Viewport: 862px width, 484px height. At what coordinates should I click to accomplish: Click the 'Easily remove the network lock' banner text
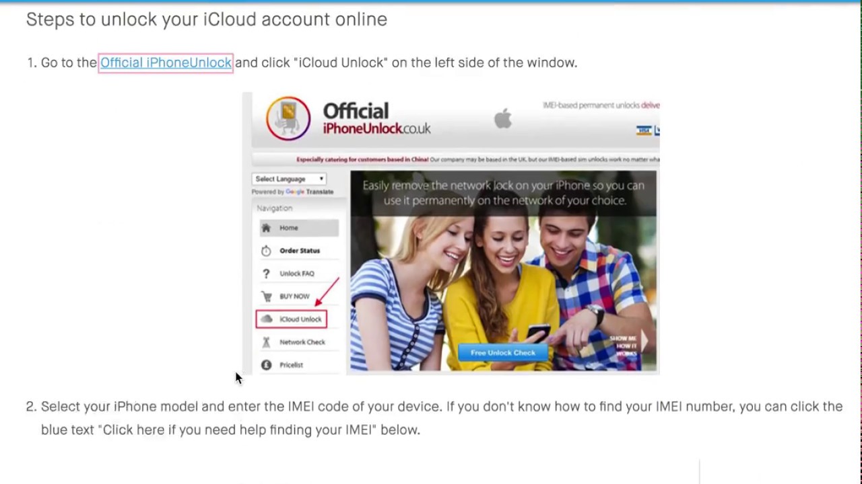click(503, 193)
